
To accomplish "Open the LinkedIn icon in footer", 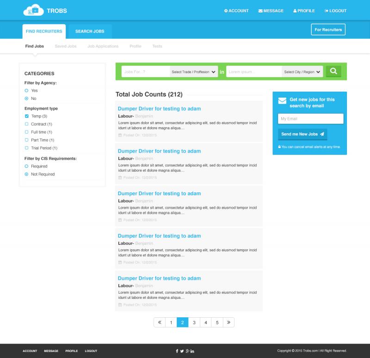I will pos(192,351).
